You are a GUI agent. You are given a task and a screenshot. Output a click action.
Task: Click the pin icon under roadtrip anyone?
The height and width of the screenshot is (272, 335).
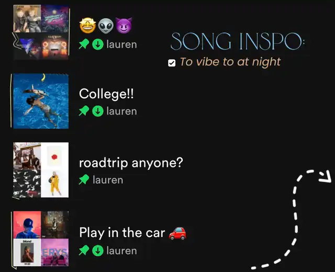[84, 179]
